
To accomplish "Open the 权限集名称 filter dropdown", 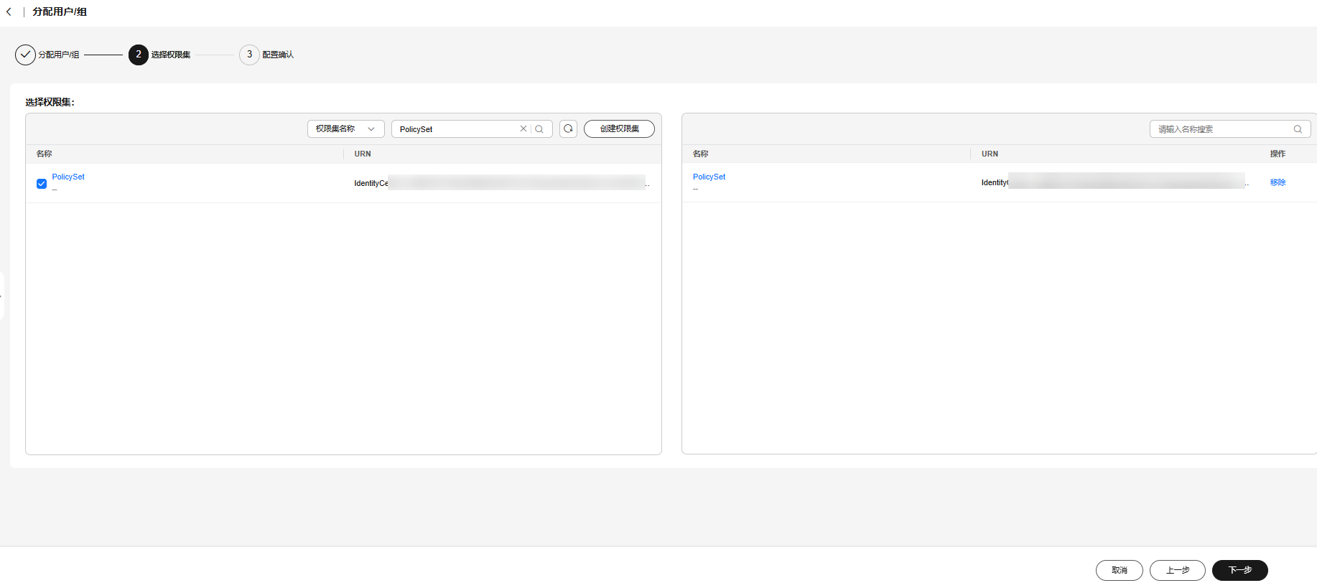I will coord(345,129).
